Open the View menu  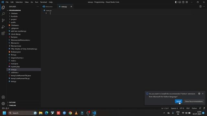click(27, 2)
